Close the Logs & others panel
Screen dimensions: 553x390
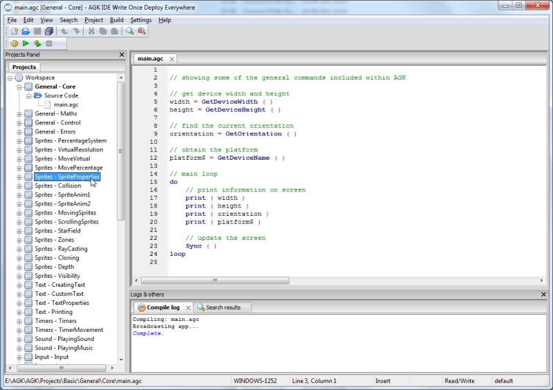543,294
